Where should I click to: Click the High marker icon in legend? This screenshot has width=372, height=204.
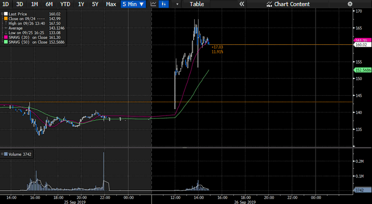(6, 23)
